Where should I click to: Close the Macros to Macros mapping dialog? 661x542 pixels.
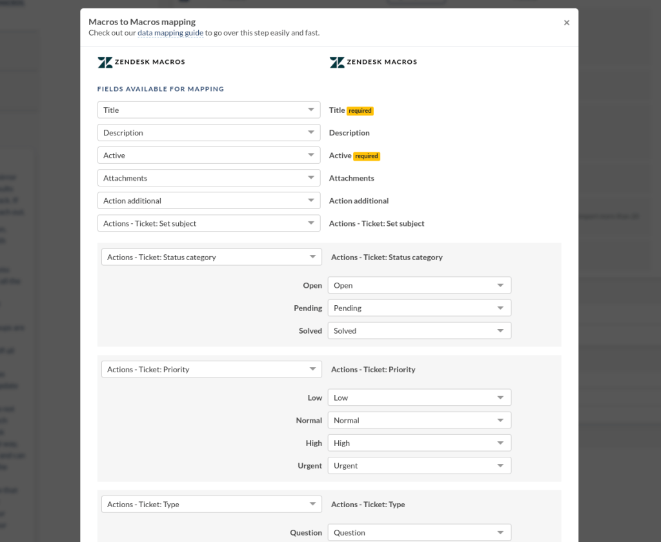(567, 22)
